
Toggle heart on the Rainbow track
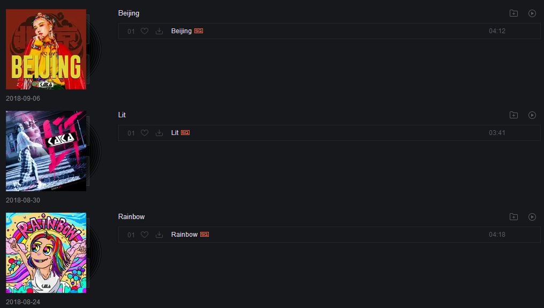[x=145, y=235]
